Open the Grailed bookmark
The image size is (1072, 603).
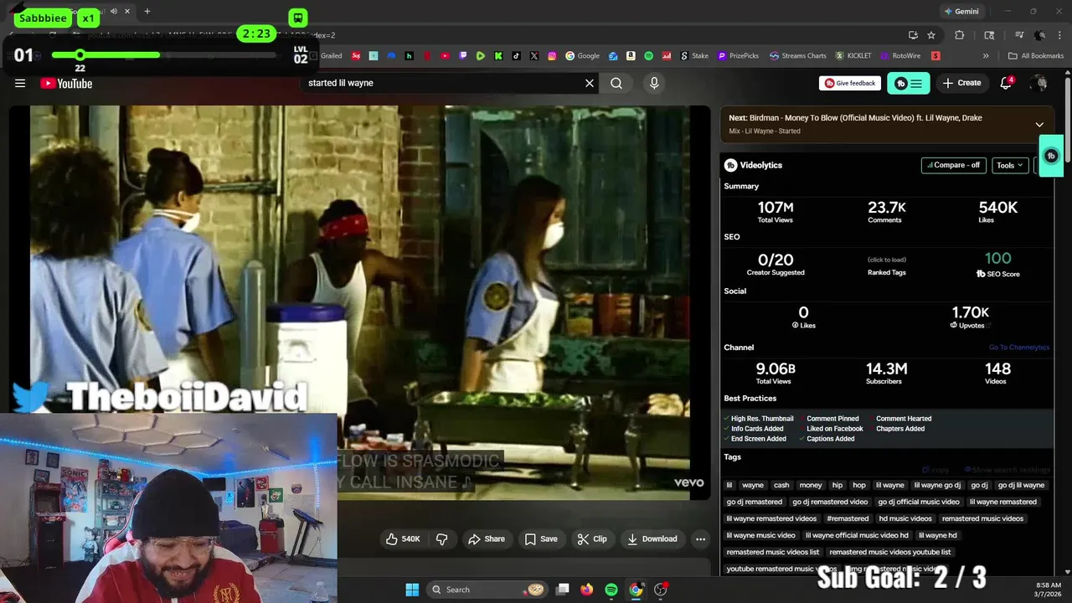(x=325, y=56)
